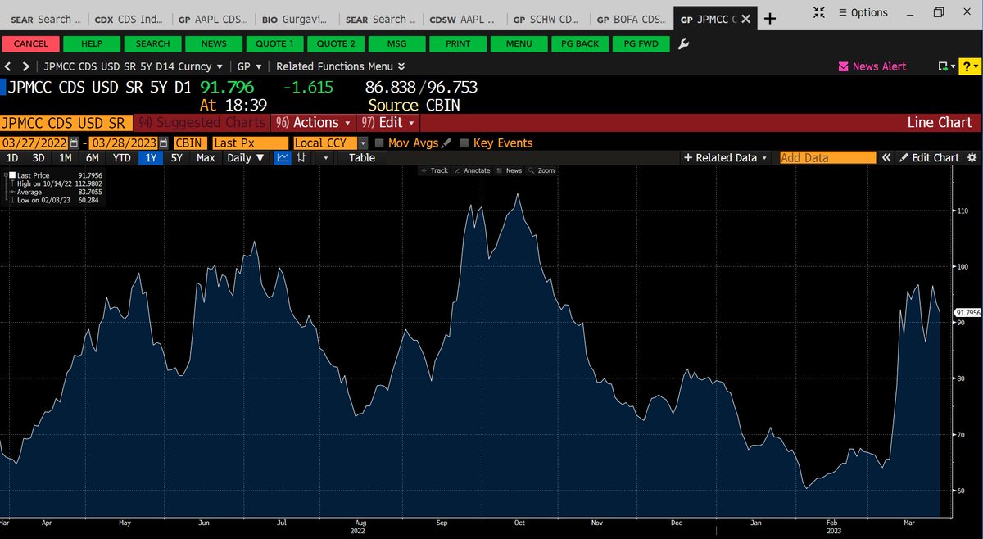983x539 pixels.
Task: Toggle the Key Events checkbox
Action: (x=464, y=142)
